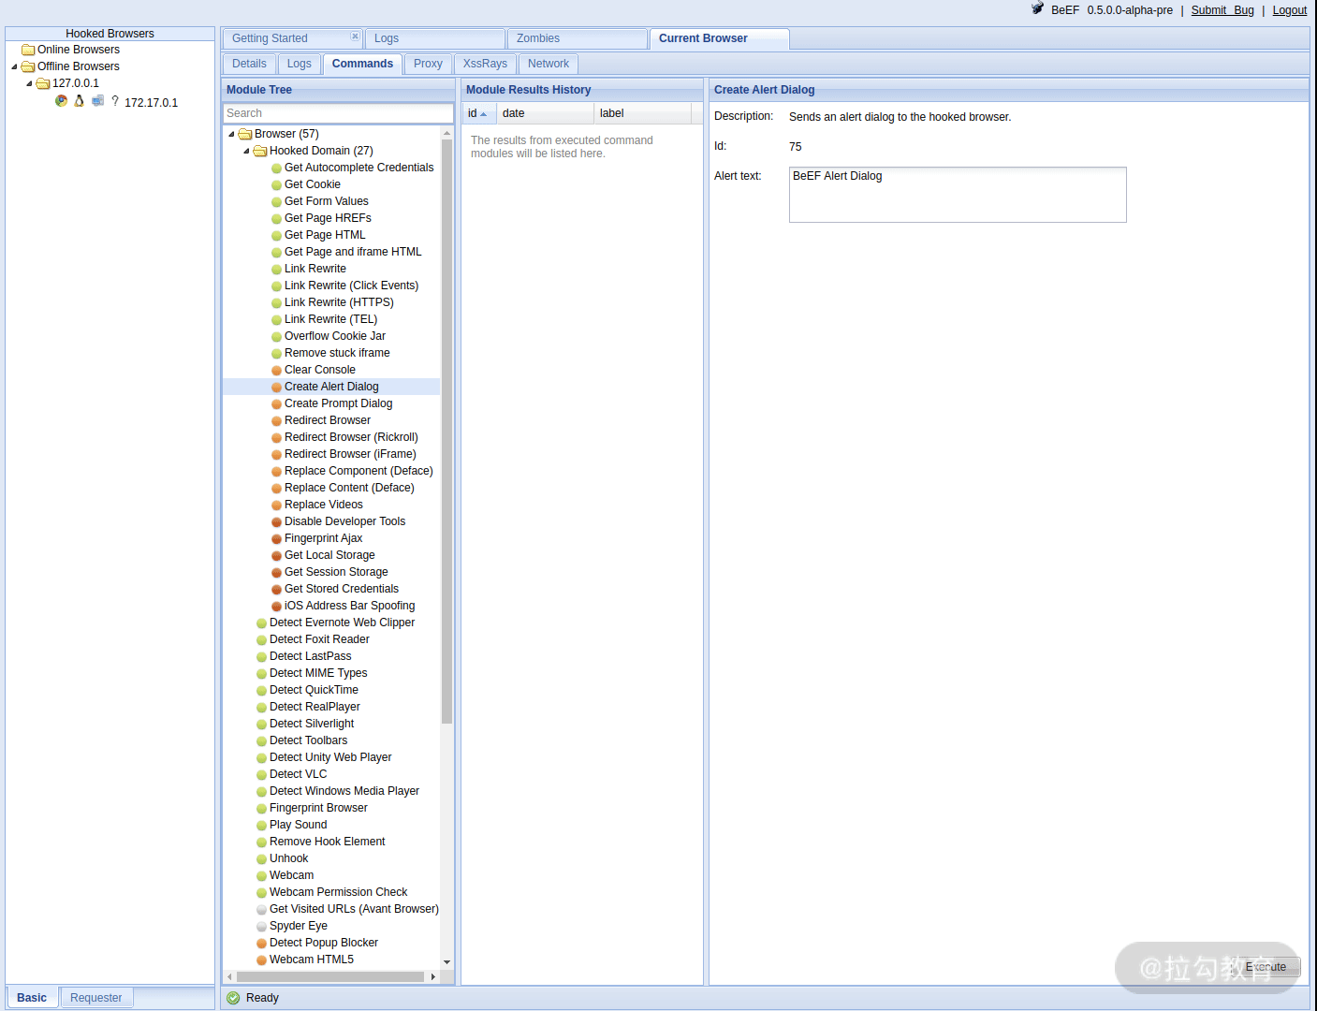This screenshot has width=1317, height=1011.
Task: Collapse the Hooked Domain (27) folder
Action: tap(246, 151)
